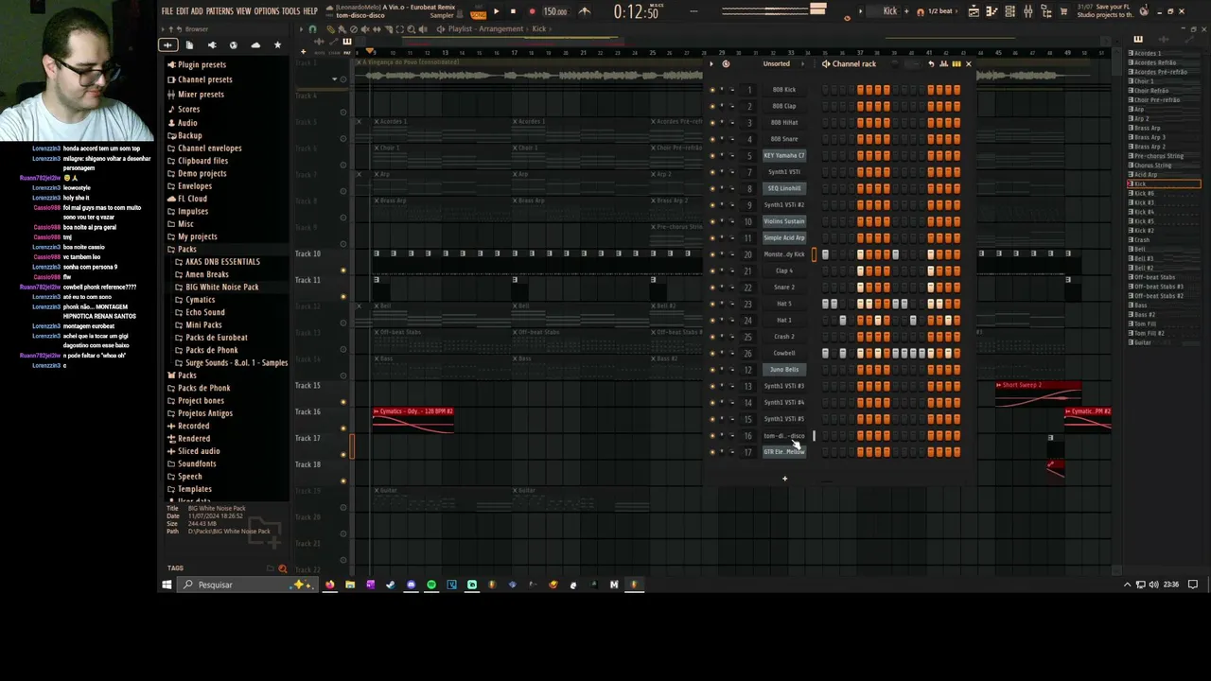Viewport: 1211px width, 681px height.
Task: Mute the Crash 2 channel
Action: click(x=712, y=337)
